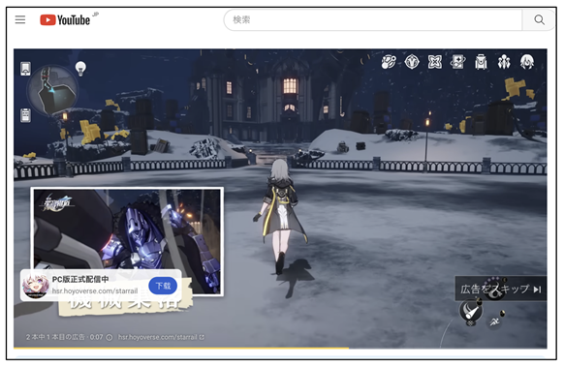Click the search field

pyautogui.click(x=373, y=19)
